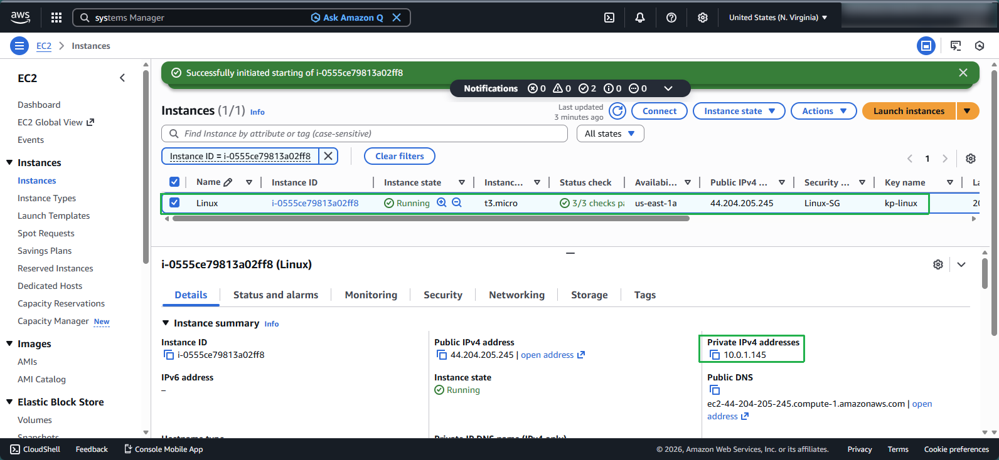The image size is (999, 460).
Task: Toggle the select-all header checkbox
Action: tap(174, 182)
